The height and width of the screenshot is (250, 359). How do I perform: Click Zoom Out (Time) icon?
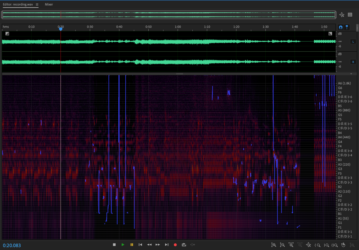300,245
